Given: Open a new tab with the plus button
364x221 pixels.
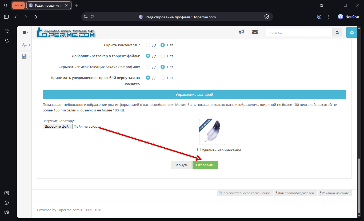Looking at the screenshot, I should click(77, 5).
